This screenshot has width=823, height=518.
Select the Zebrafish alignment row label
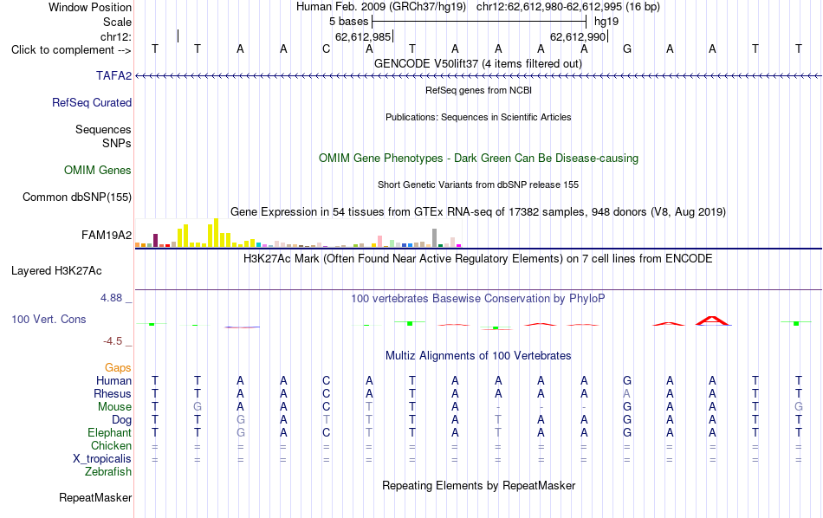pos(108,472)
